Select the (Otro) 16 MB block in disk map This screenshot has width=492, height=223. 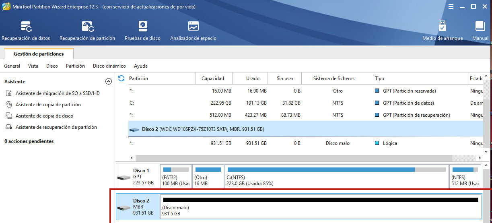tap(208, 176)
